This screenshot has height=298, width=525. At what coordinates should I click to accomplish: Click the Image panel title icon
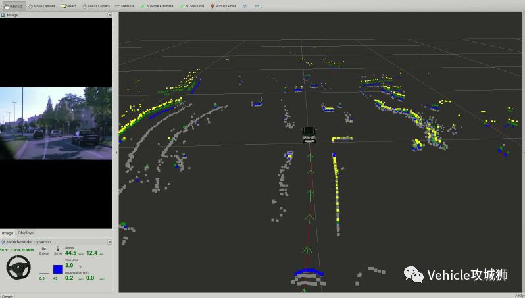coord(3,15)
